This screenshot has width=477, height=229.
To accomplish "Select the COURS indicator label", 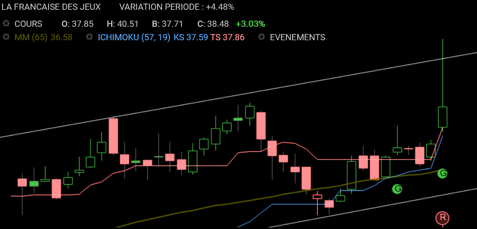I will click(x=28, y=24).
